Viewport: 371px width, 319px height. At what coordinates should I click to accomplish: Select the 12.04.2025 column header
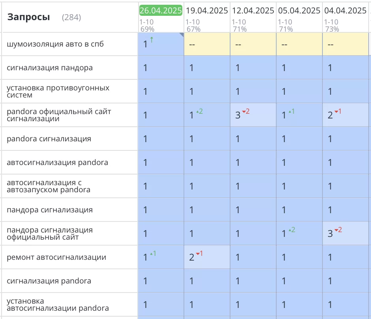[x=253, y=11]
